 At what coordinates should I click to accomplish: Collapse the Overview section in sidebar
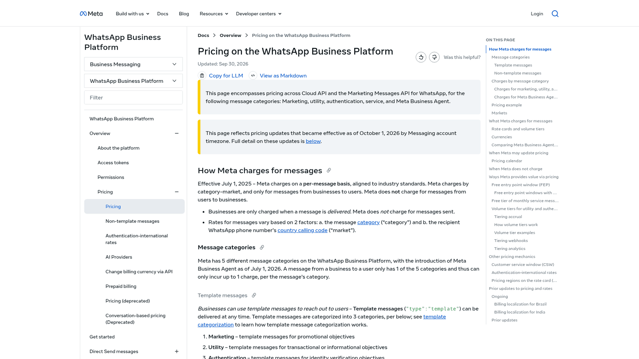[x=176, y=133]
